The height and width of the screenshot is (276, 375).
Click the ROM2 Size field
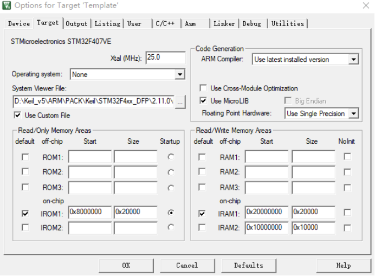click(135, 172)
